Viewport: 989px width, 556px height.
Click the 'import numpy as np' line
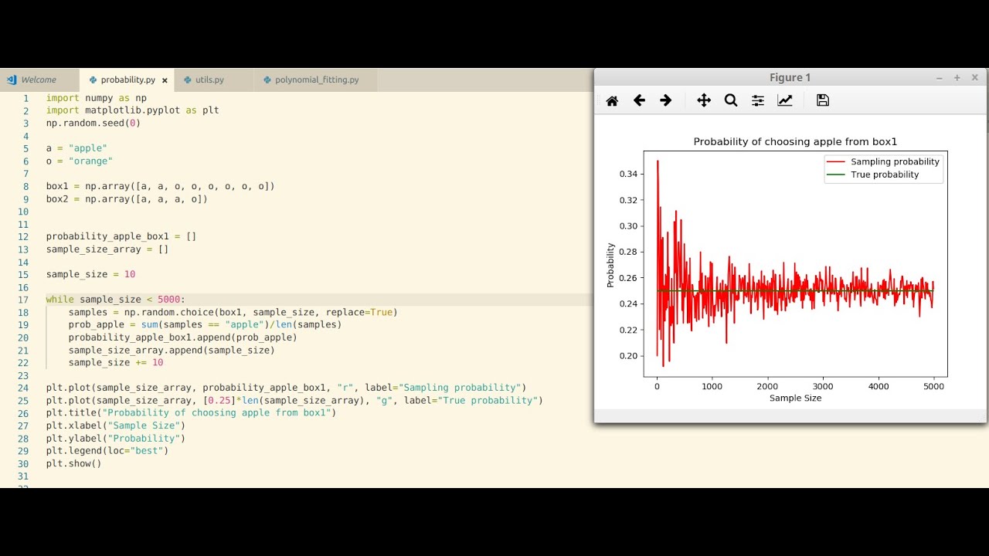click(96, 98)
